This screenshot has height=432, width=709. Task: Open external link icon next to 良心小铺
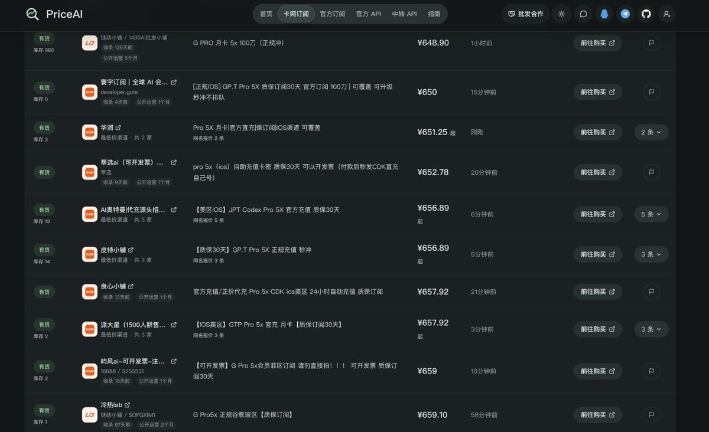coord(131,286)
